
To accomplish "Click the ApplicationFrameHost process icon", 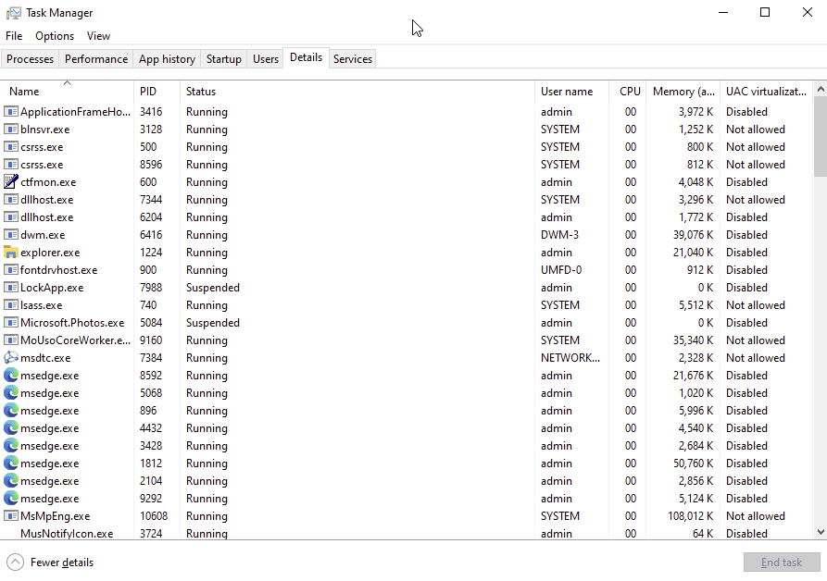I will point(10,112).
